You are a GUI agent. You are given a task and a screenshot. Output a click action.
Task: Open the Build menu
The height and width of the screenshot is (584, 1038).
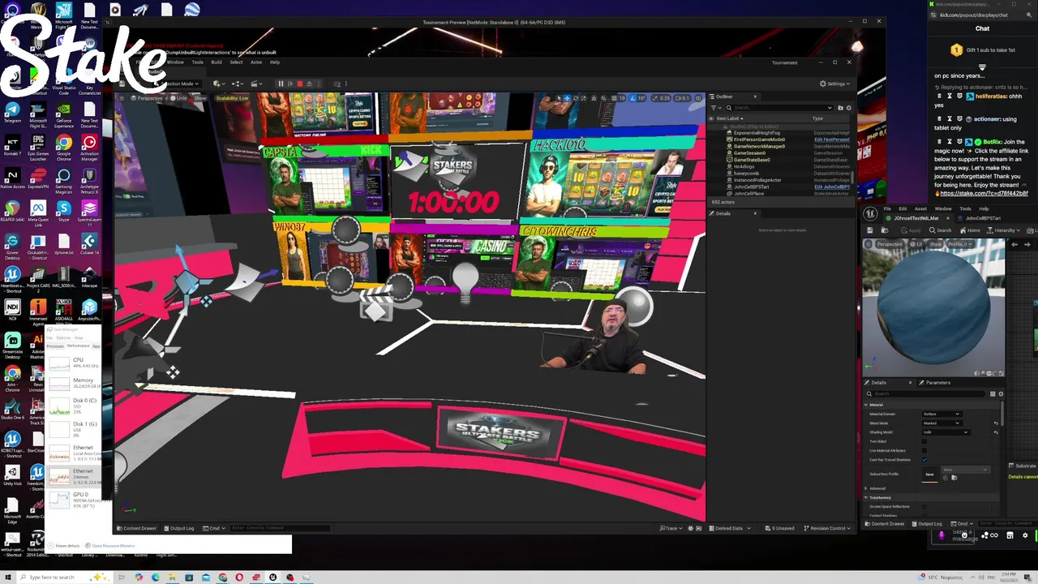pos(217,62)
